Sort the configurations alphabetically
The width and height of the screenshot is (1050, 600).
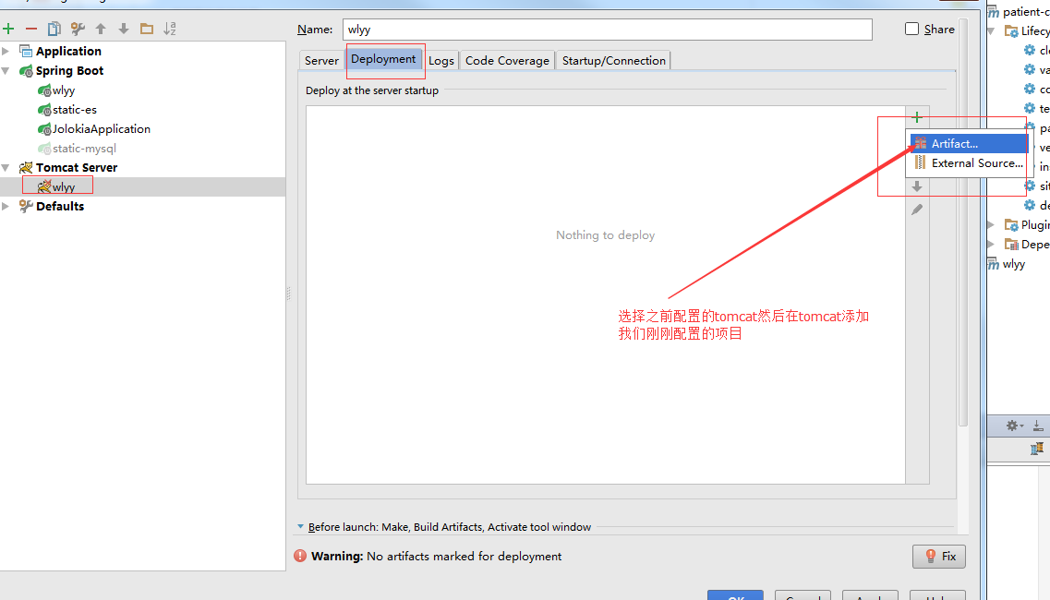(170, 29)
